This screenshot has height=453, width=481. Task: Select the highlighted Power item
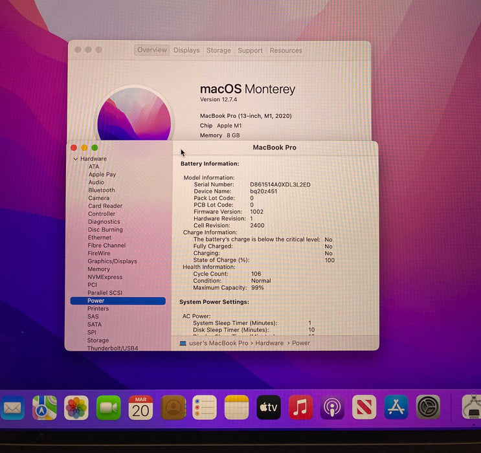118,301
